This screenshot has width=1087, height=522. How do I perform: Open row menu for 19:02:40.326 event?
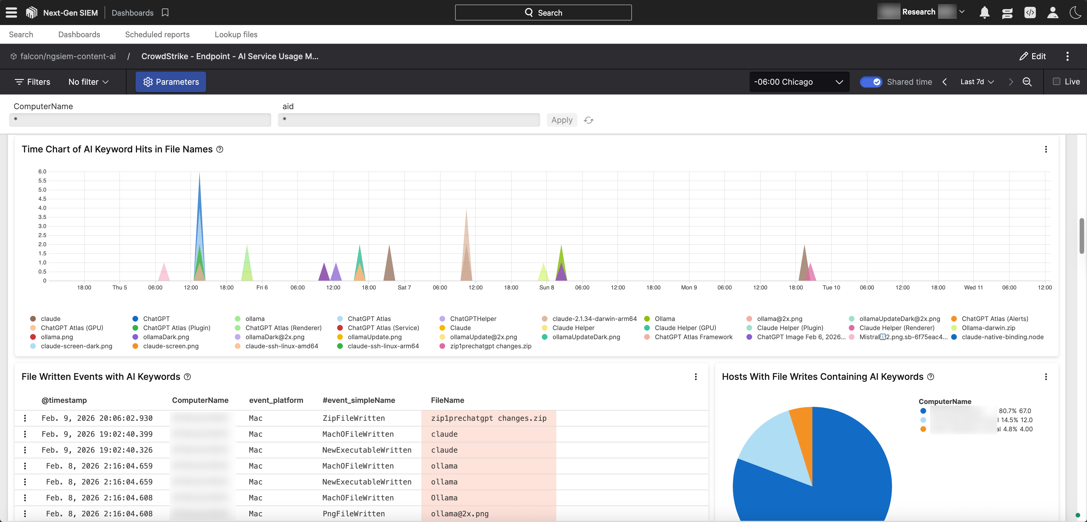pos(25,450)
